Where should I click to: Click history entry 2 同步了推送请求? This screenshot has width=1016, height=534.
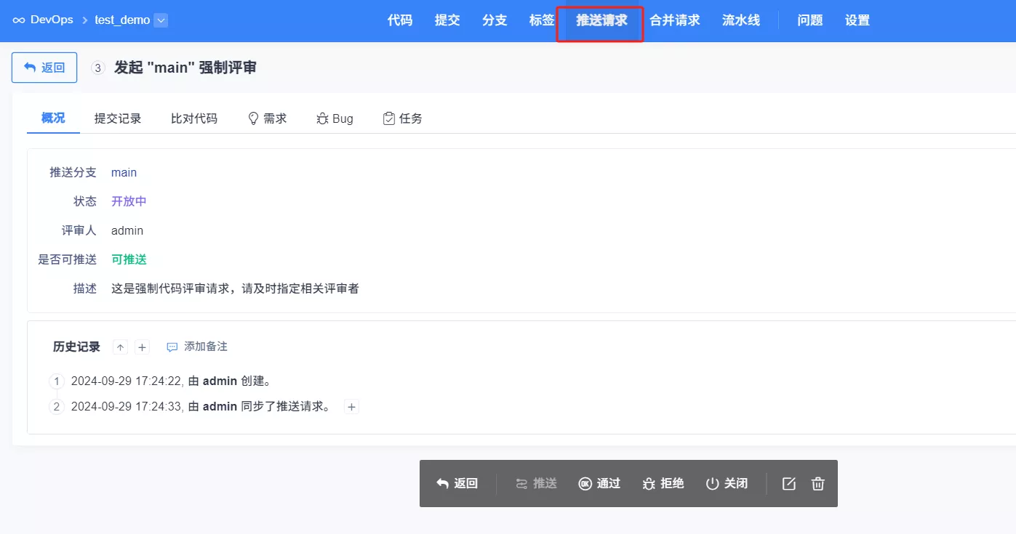click(x=201, y=407)
